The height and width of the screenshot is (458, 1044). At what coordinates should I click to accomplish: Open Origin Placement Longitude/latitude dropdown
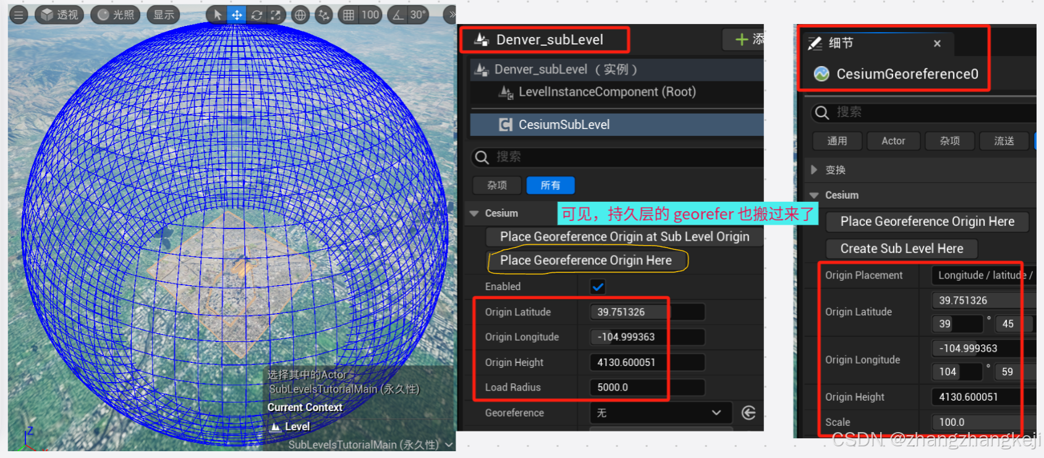[x=984, y=275]
